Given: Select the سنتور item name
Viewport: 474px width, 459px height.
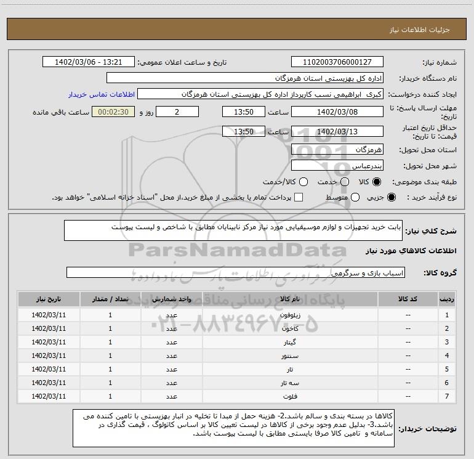Looking at the screenshot, I should pyautogui.click(x=290, y=356).
